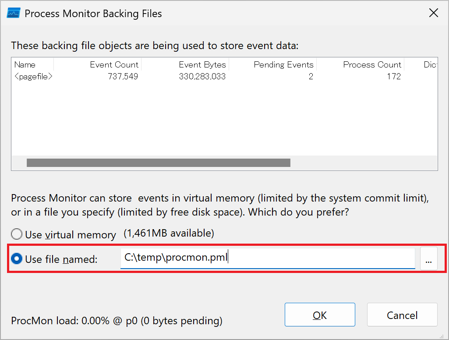Click the Pending Events column header
The height and width of the screenshot is (340, 449).
272,64
